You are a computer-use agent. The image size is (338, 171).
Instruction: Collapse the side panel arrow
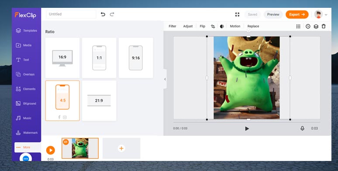[x=165, y=79]
